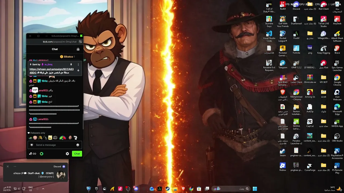
Task: Select the Roblox desktop icon
Action: 283,168
